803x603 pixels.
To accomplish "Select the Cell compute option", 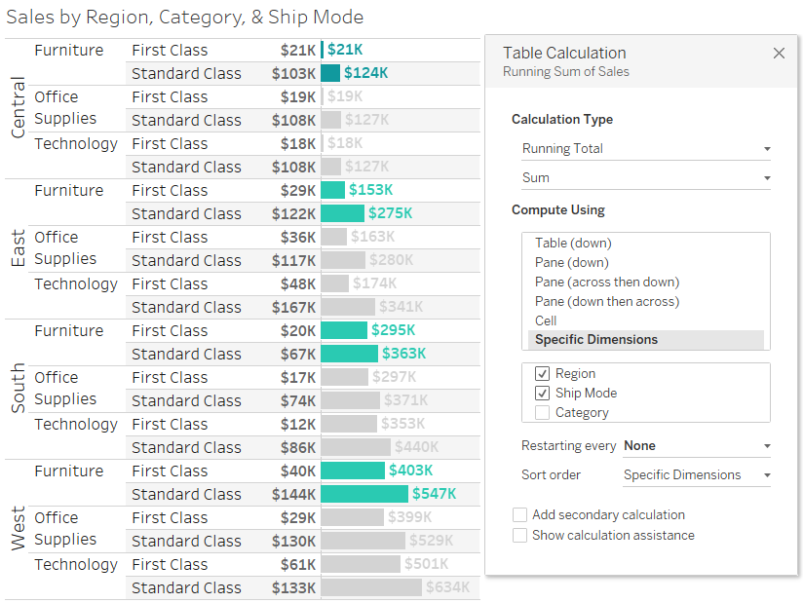I will coord(546,320).
